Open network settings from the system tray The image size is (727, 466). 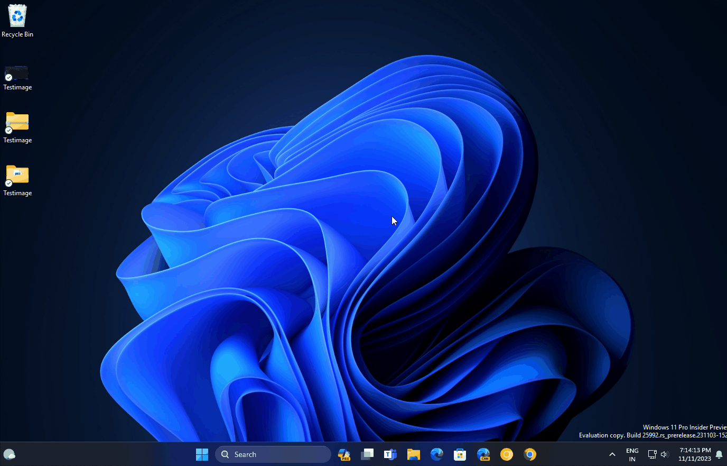coord(652,454)
